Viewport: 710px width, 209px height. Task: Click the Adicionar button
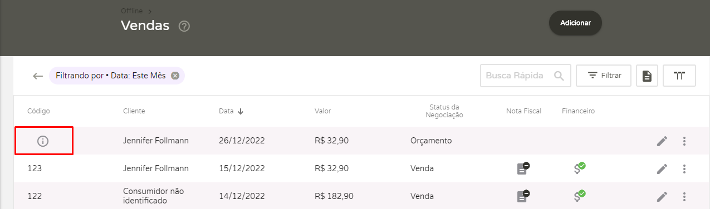tap(575, 23)
